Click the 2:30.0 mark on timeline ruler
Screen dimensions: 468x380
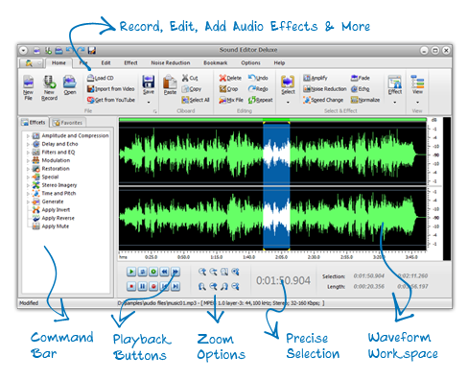coord(314,257)
